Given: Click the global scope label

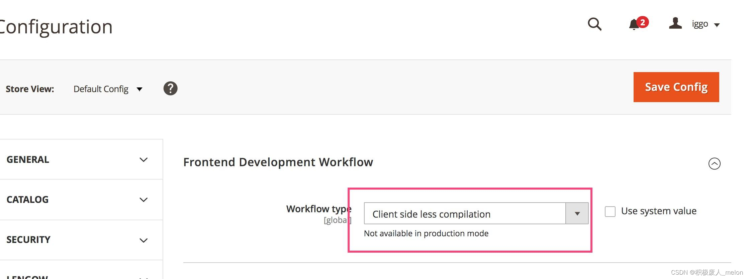Looking at the screenshot, I should (338, 220).
